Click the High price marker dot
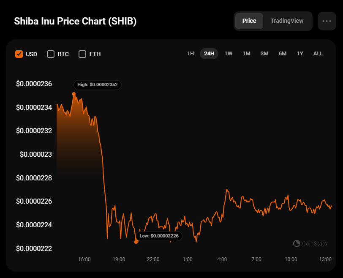This screenshot has width=343, height=278. pos(74,94)
